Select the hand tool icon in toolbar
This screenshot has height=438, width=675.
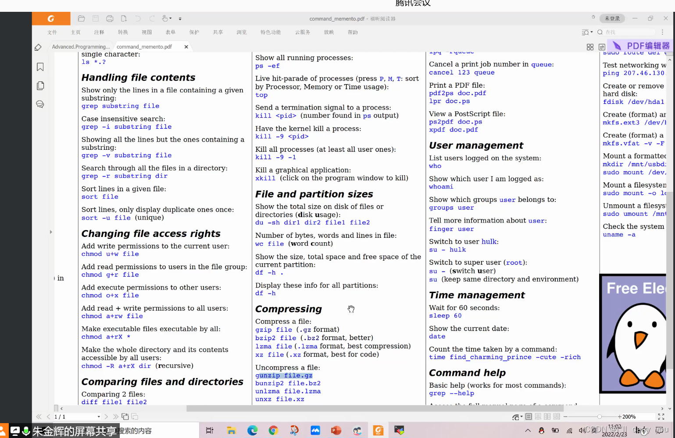(165, 18)
